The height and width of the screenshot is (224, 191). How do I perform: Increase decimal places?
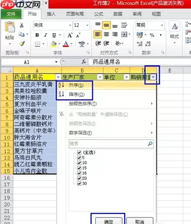click(x=140, y=44)
